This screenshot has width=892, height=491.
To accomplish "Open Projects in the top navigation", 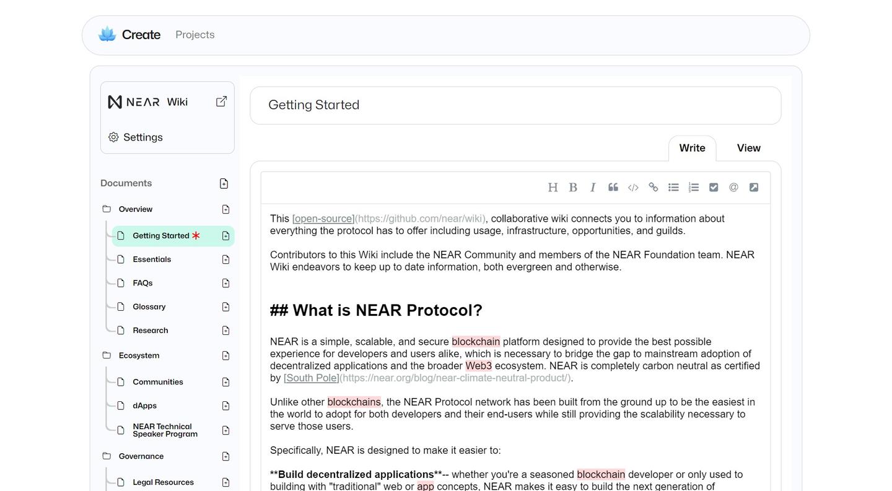I will 195,35.
